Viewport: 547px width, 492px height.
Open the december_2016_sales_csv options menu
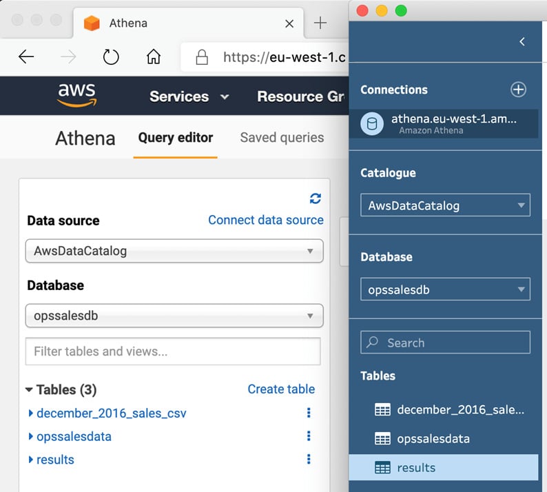pos(309,413)
